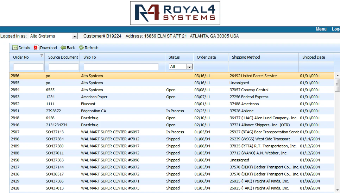
Task: Click Edgenation CA ship-to cell
Action: [x=94, y=111]
